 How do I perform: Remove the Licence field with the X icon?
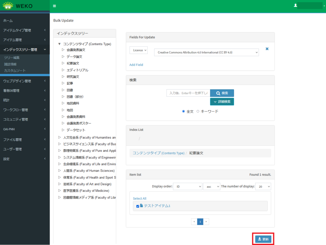[267, 49]
